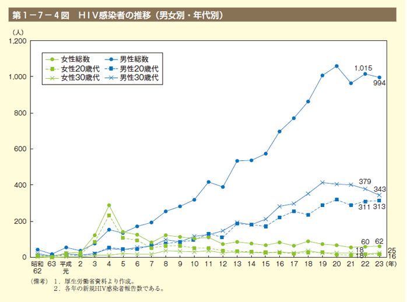Click the 女性総数 peak point at year 4
This screenshot has width=407, height=302.
(x=109, y=205)
